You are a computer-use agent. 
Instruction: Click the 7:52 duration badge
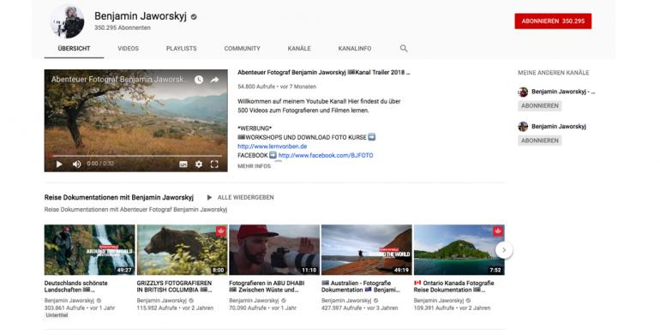tap(495, 270)
